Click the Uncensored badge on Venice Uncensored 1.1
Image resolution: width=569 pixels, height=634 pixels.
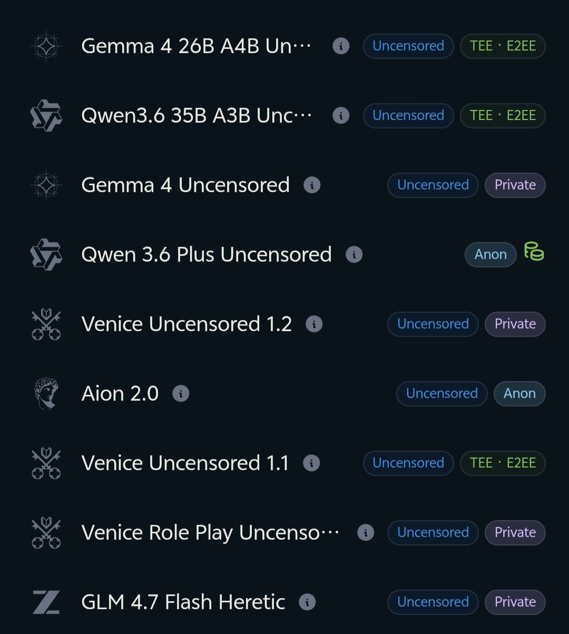click(x=408, y=463)
